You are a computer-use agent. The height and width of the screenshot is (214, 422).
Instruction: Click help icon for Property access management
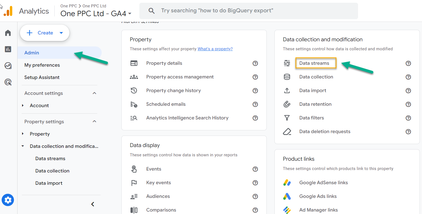(x=255, y=77)
